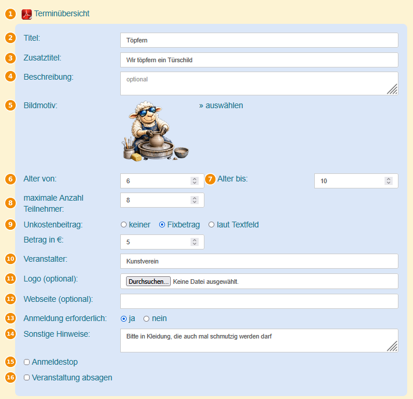Edit the Zusatztitel text field
The height and width of the screenshot is (399, 413).
point(259,60)
